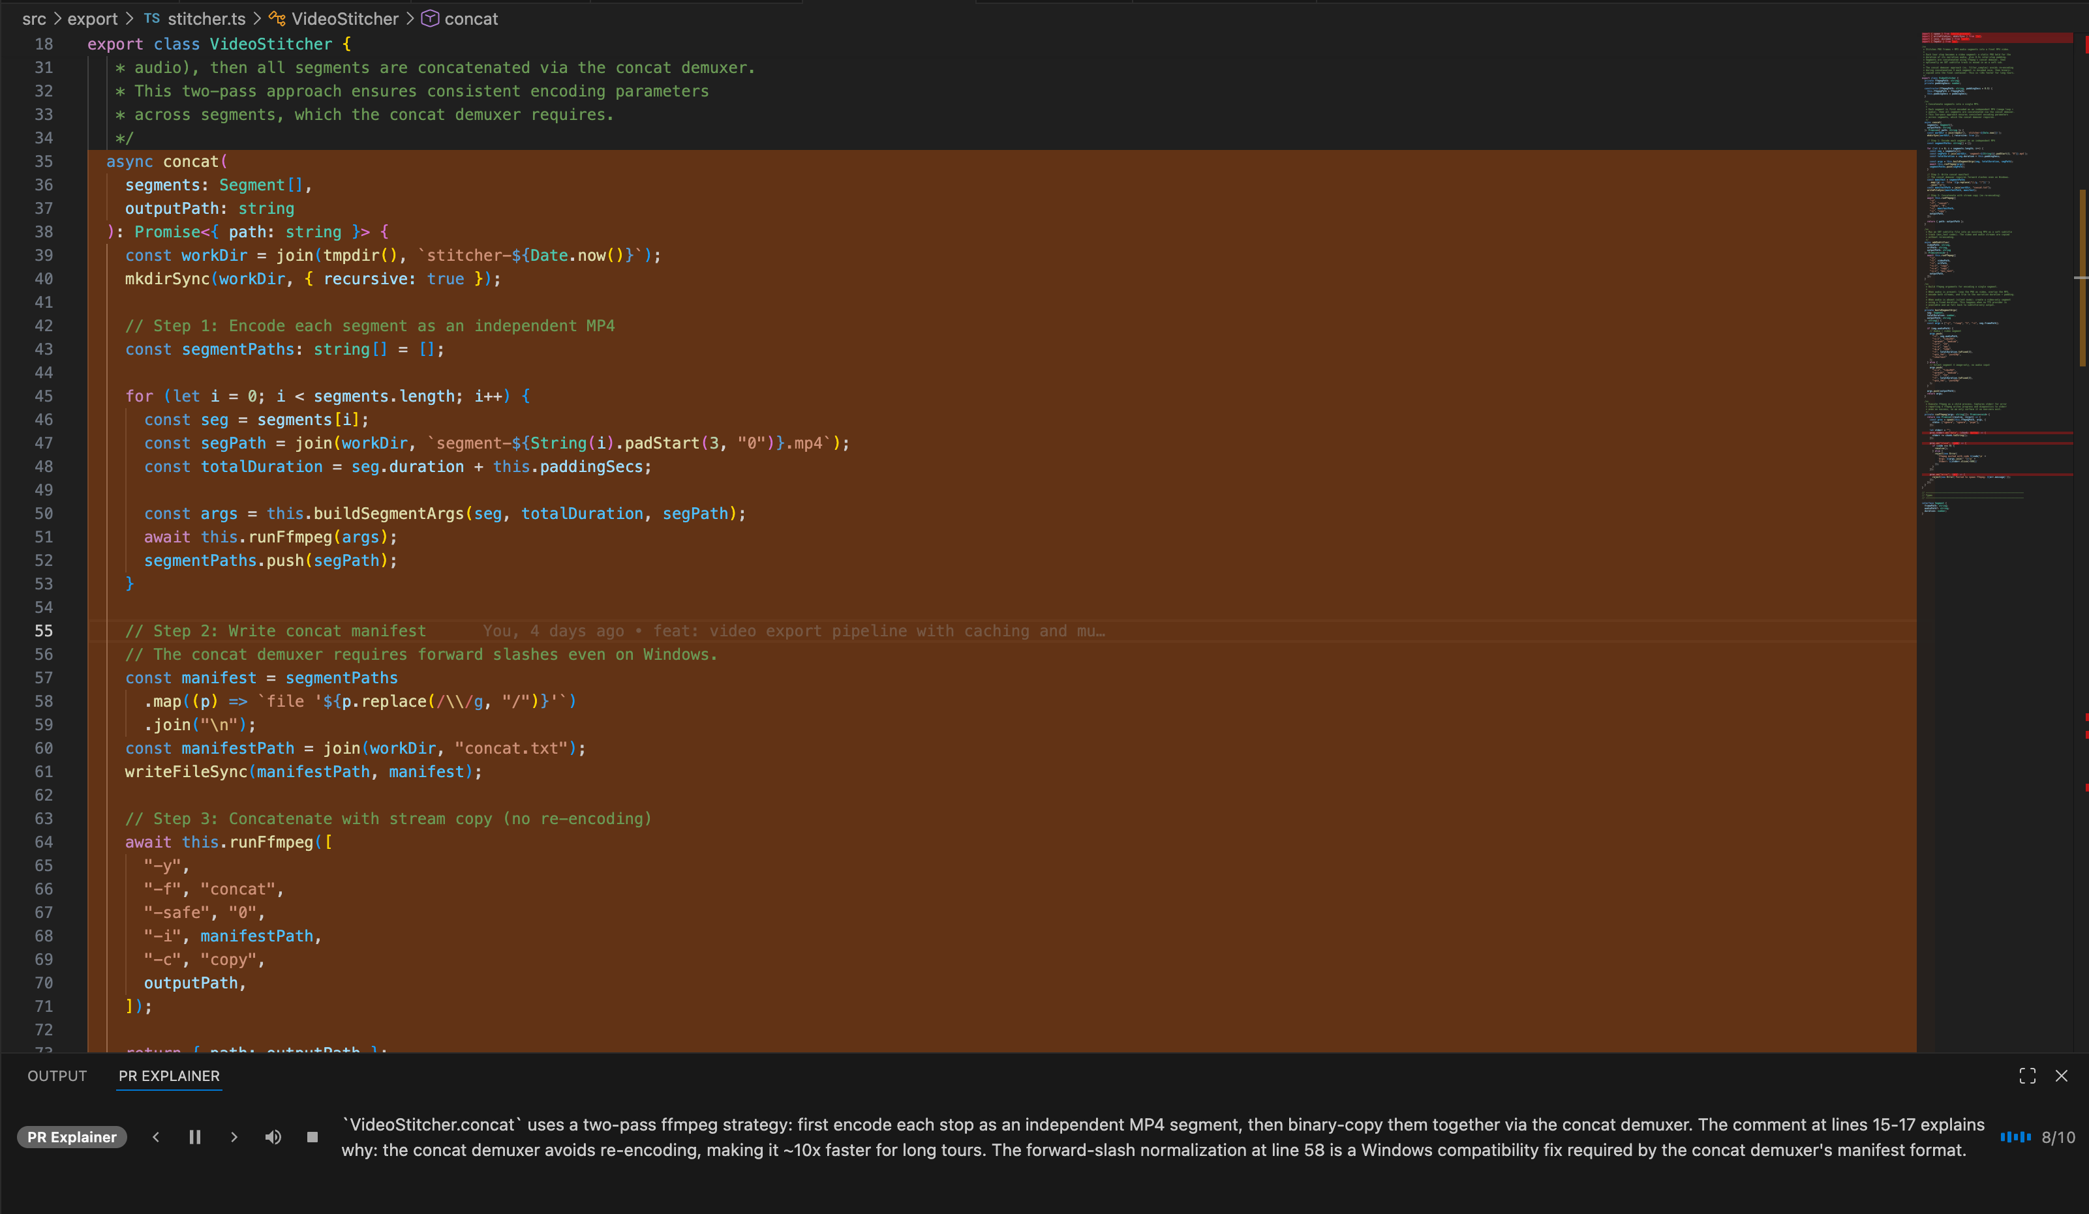Go to previous explainer step
Viewport: 2089px width, 1214px height.
[x=156, y=1137]
